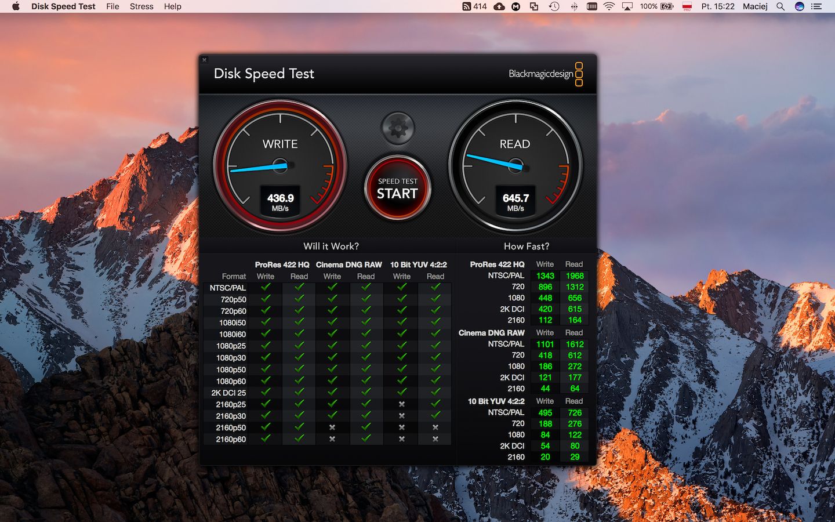The height and width of the screenshot is (522, 835).
Task: Click the cloud upload menu bar icon
Action: pos(499,6)
